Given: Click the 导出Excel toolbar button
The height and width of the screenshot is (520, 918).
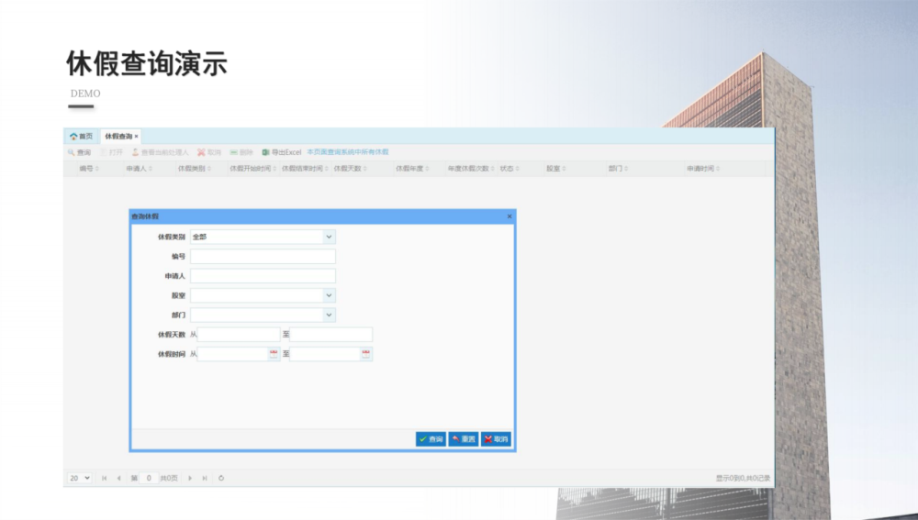Looking at the screenshot, I should click(x=282, y=152).
